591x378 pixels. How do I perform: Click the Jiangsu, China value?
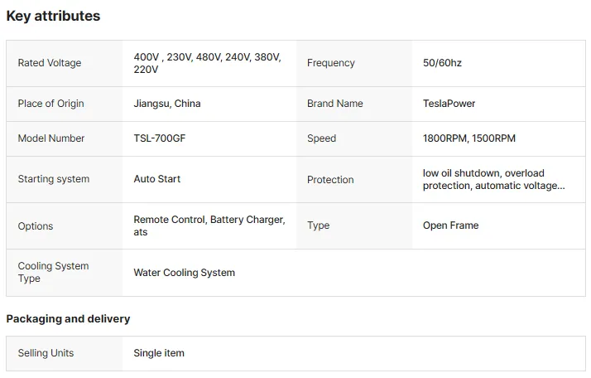point(167,104)
